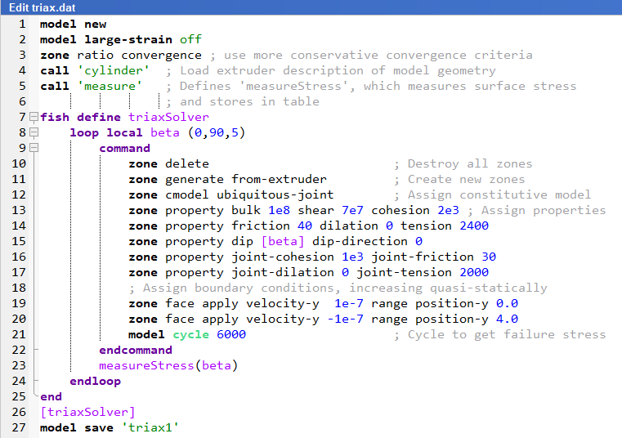Click the 'measure' string on line 5
The height and width of the screenshot is (438, 622).
click(110, 86)
